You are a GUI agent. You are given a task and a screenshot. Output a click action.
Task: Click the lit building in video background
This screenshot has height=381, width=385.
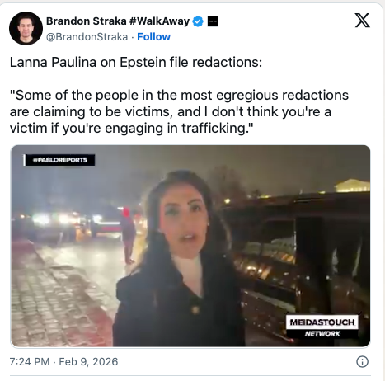point(352,186)
